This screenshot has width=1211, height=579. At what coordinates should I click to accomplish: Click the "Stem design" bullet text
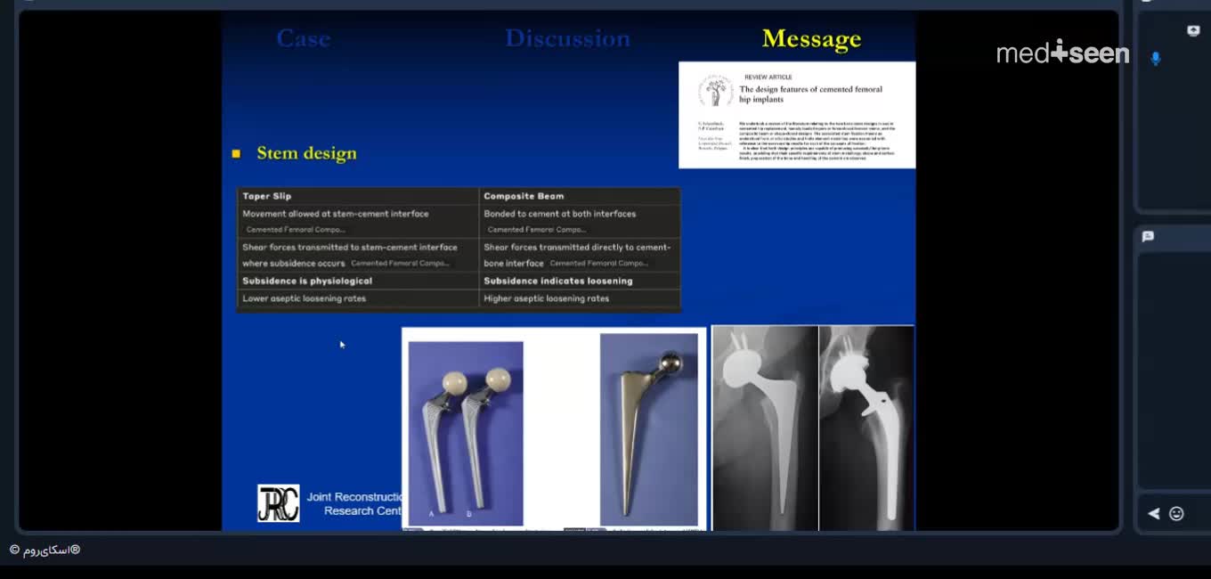[x=306, y=153]
